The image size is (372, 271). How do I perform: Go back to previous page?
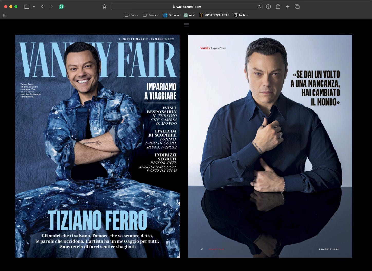pos(43,7)
